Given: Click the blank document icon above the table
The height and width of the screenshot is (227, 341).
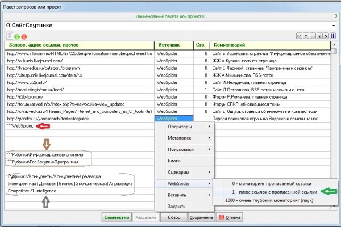Looking at the screenshot, I should [x=9, y=36].
